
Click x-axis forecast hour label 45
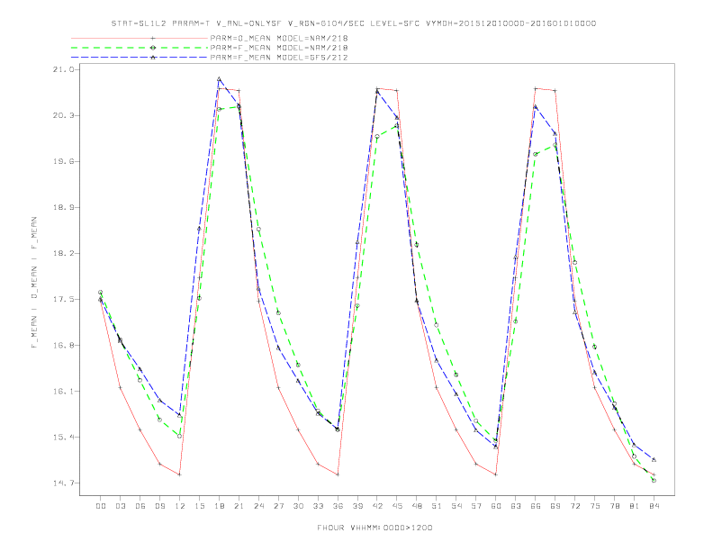point(397,506)
